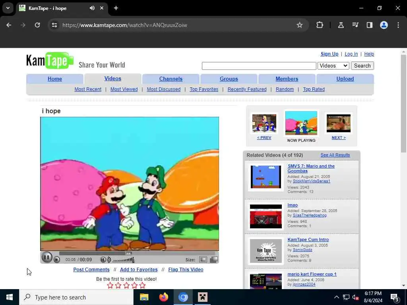This screenshot has height=305, width=407.
Task: Open the lmao video thumbnail
Action: point(266,216)
